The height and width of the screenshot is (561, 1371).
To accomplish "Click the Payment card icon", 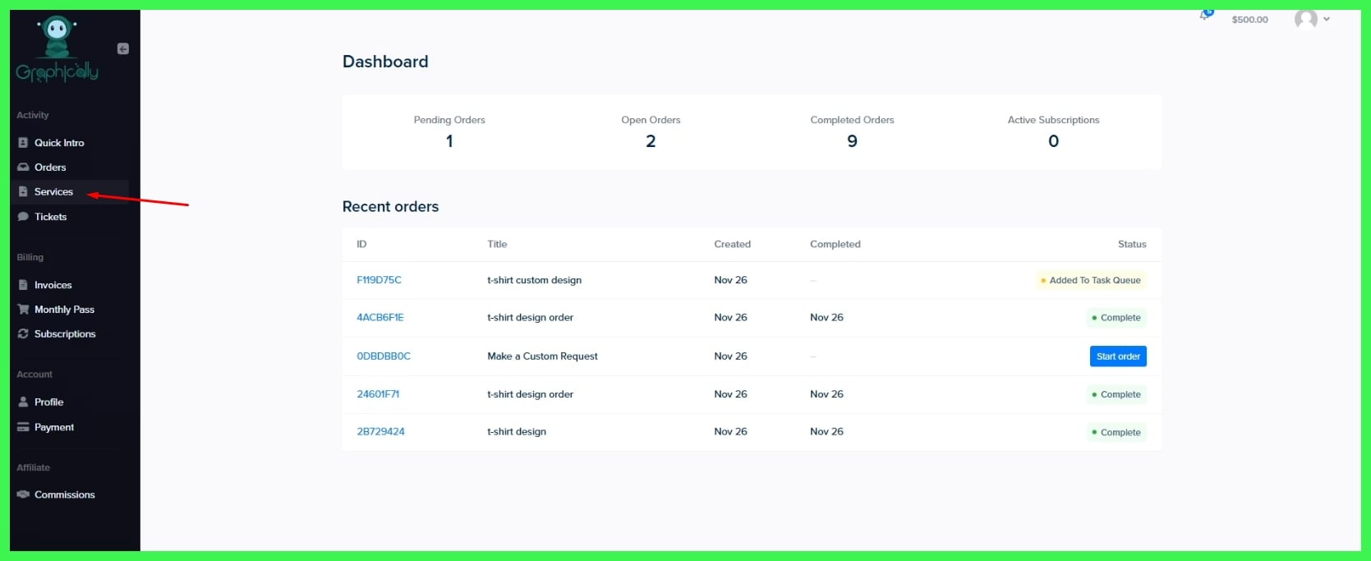I will pyautogui.click(x=23, y=427).
